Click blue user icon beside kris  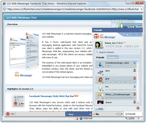[135, 86]
